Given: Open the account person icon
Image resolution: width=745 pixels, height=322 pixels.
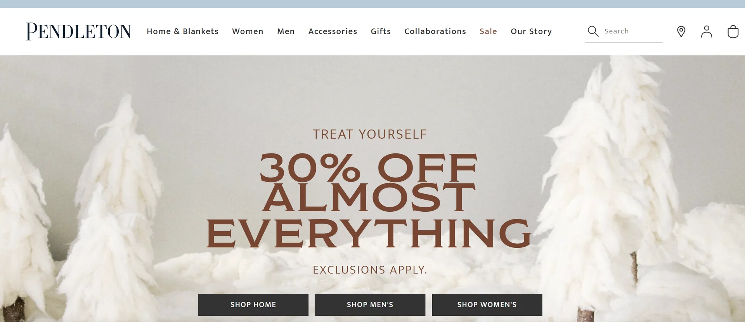Looking at the screenshot, I should [707, 31].
